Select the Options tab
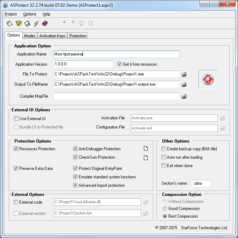 (14, 35)
